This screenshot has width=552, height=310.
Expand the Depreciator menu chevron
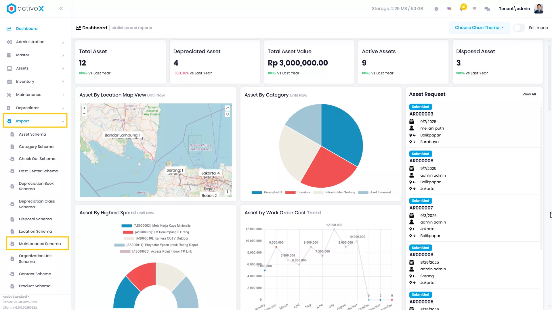click(x=63, y=108)
